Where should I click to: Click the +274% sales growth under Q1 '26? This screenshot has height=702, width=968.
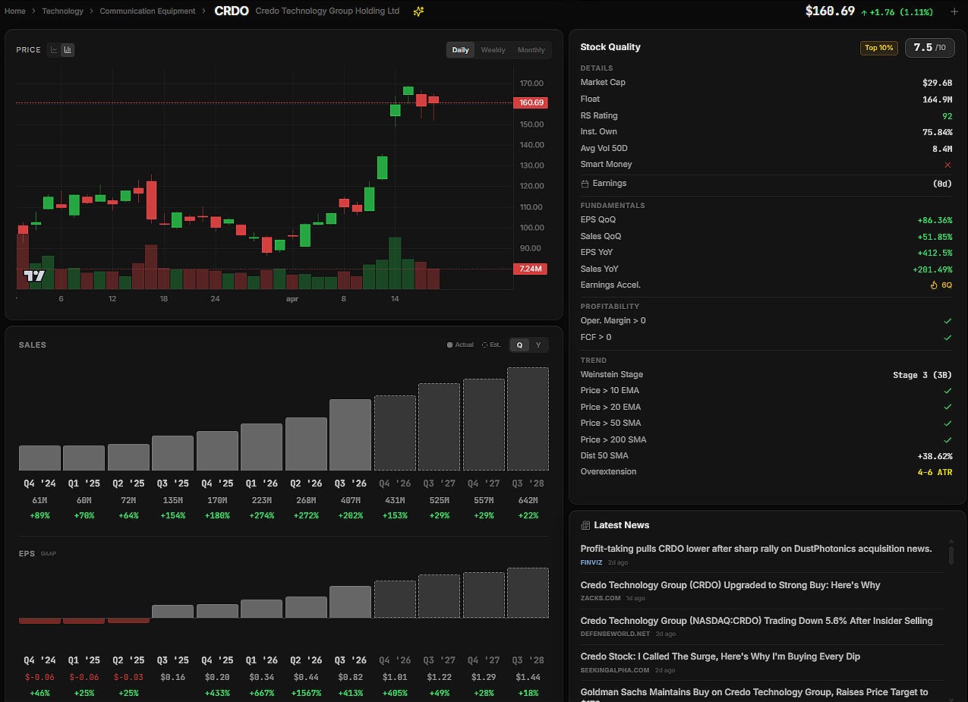point(261,516)
